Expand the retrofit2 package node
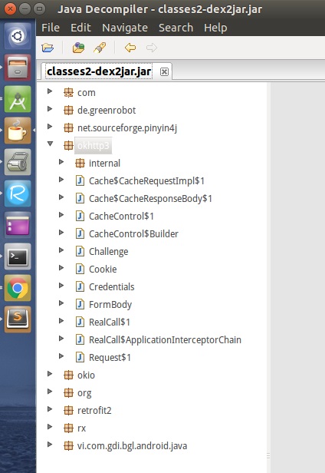Screen dimensions: 325x473 (50, 409)
